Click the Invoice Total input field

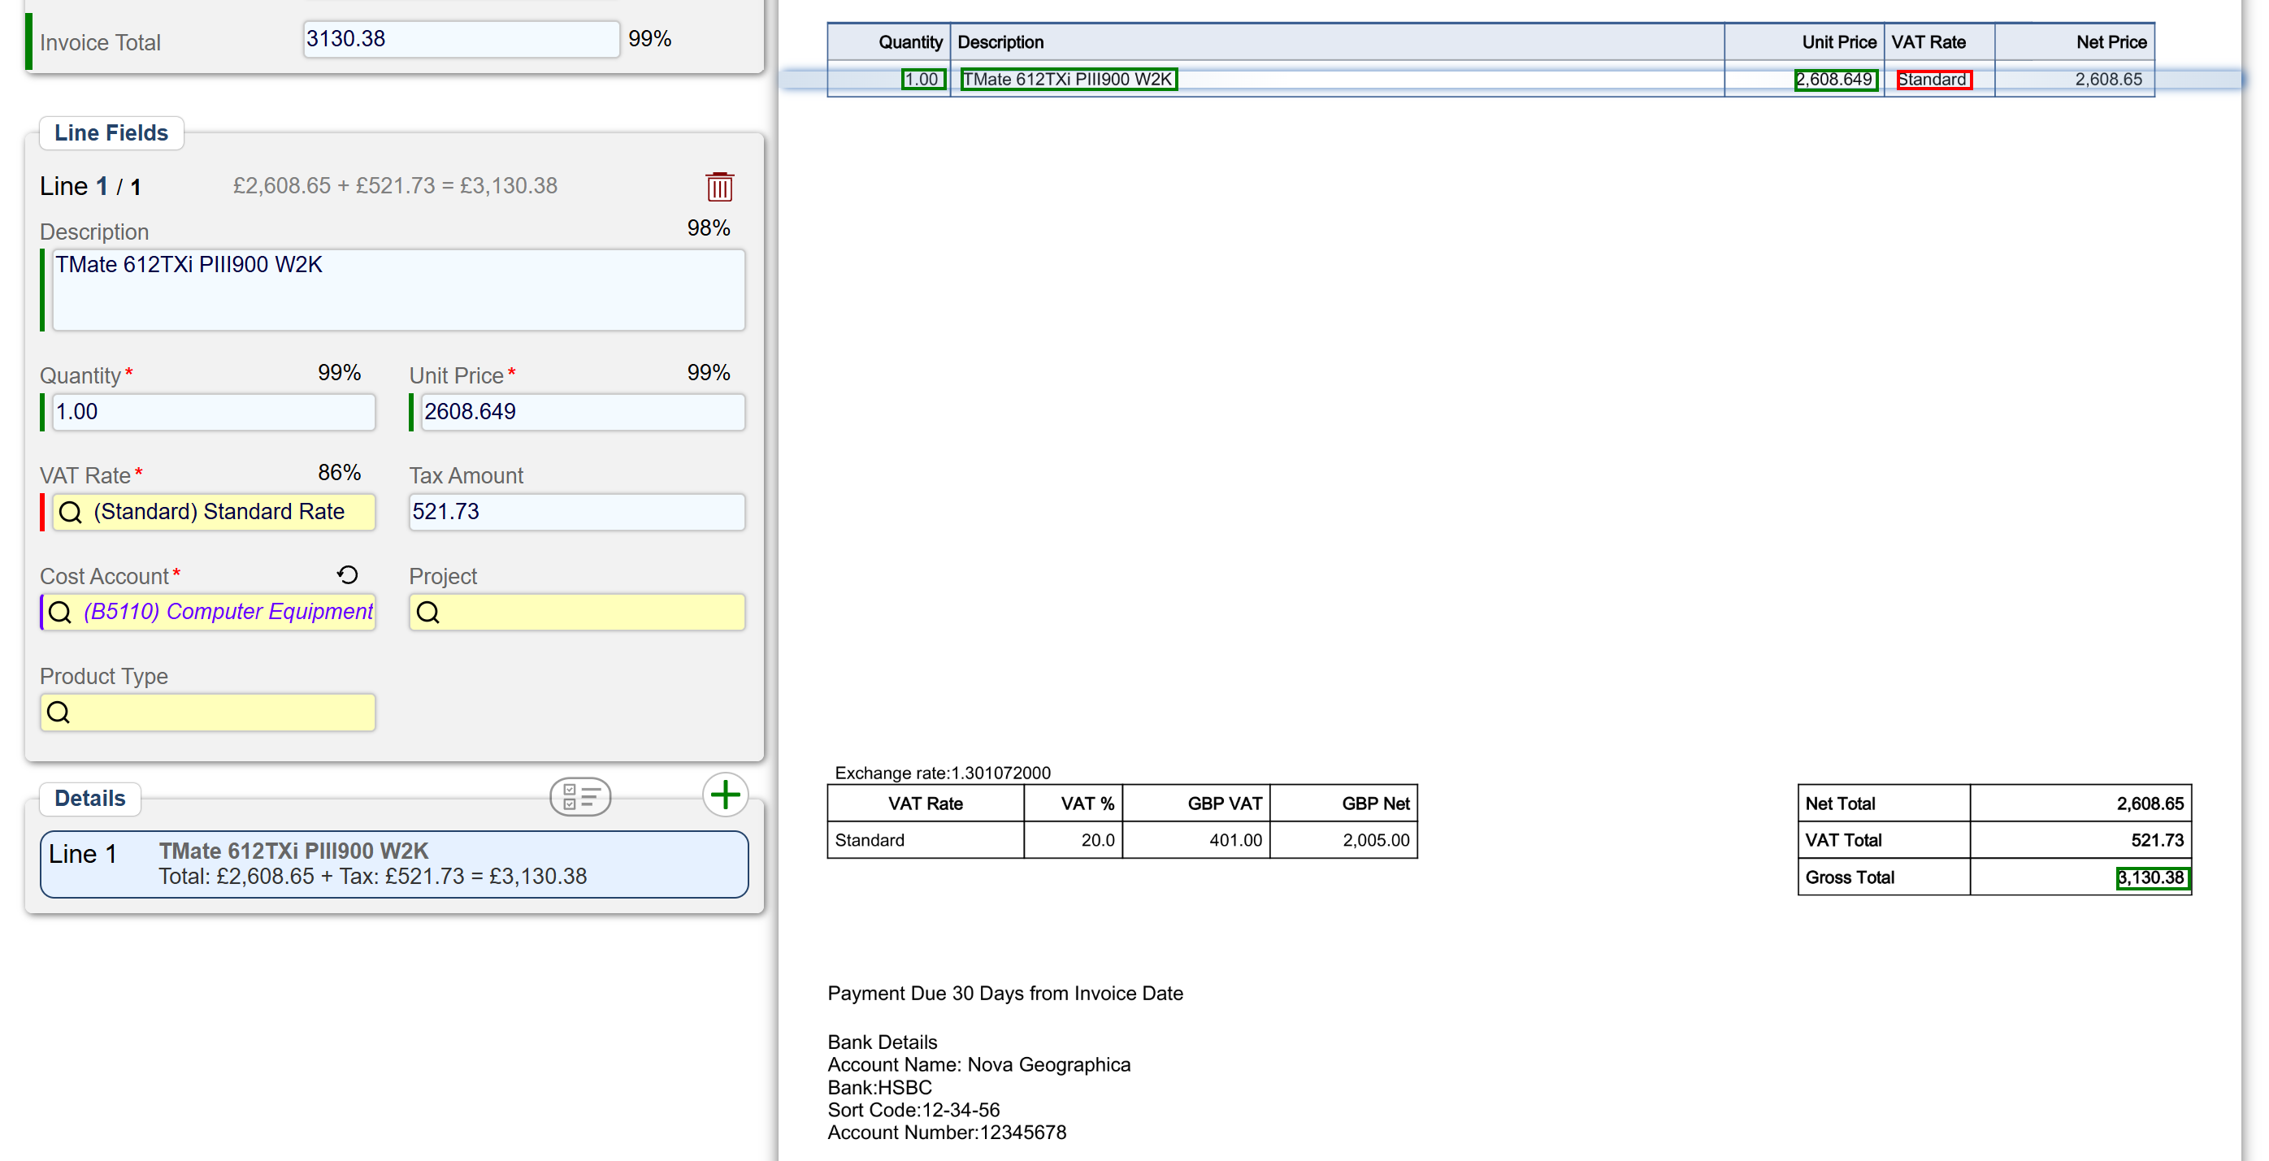461,40
